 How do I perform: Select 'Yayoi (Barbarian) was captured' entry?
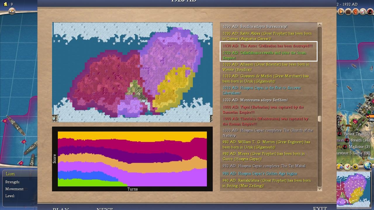[x=269, y=110]
